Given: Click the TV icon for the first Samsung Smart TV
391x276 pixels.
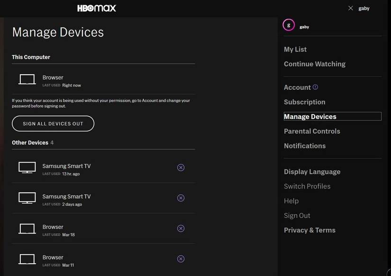Looking at the screenshot, I should click(27, 167).
